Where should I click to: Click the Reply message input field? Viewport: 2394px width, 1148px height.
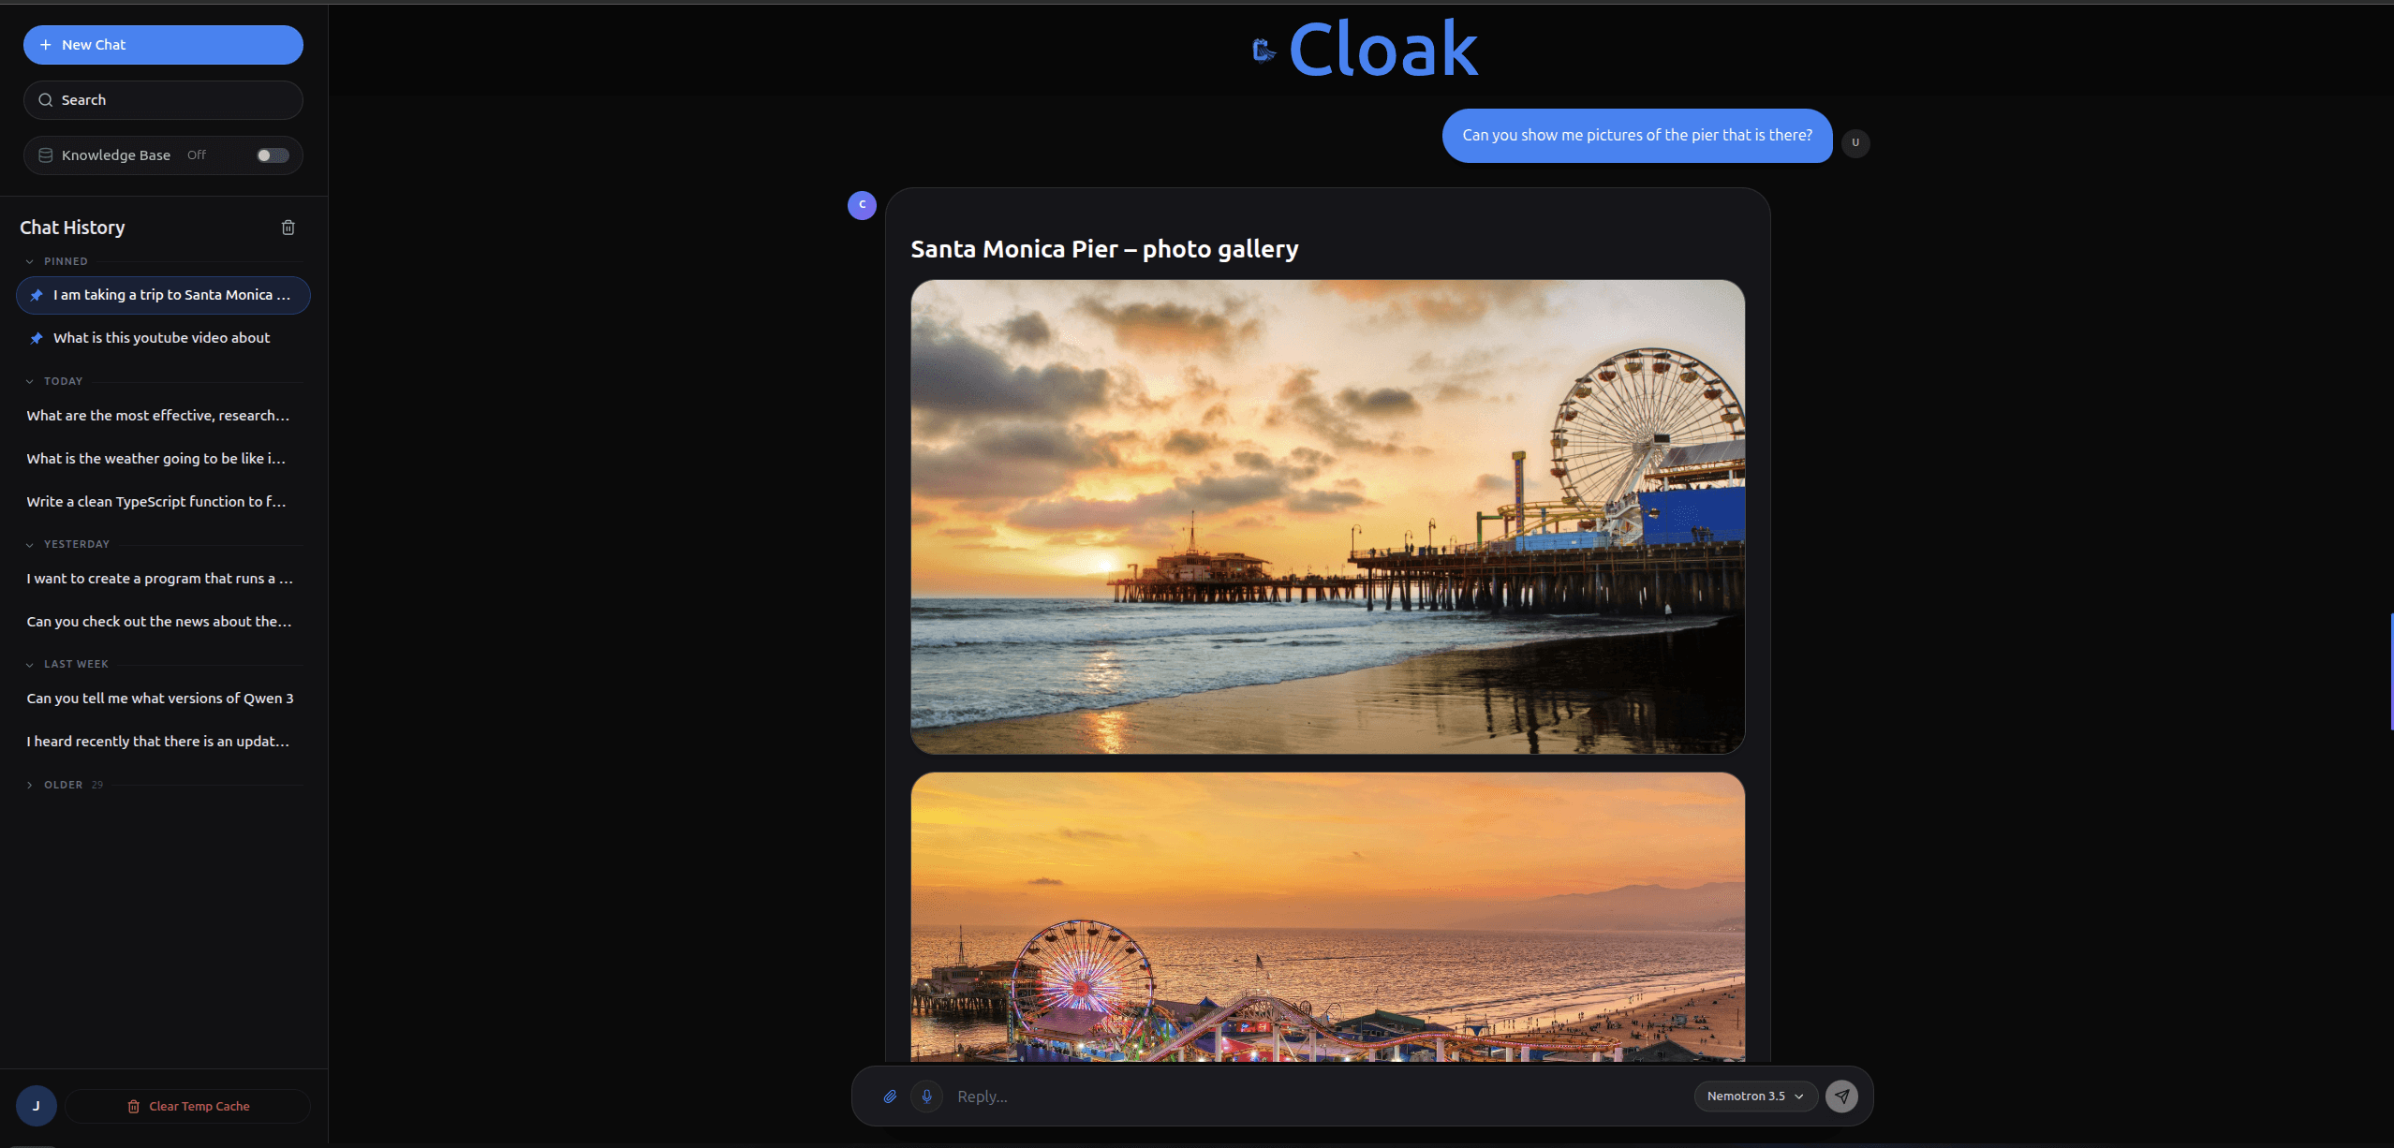click(x=1319, y=1096)
